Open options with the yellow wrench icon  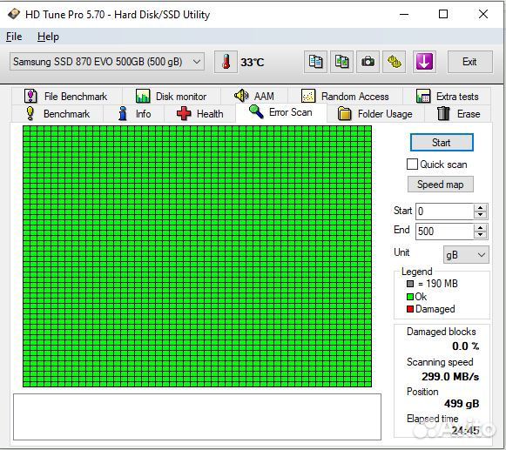pyautogui.click(x=394, y=62)
